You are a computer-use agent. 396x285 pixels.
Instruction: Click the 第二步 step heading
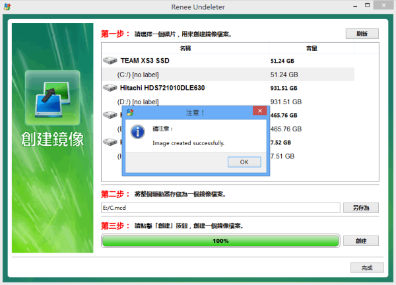coord(115,194)
